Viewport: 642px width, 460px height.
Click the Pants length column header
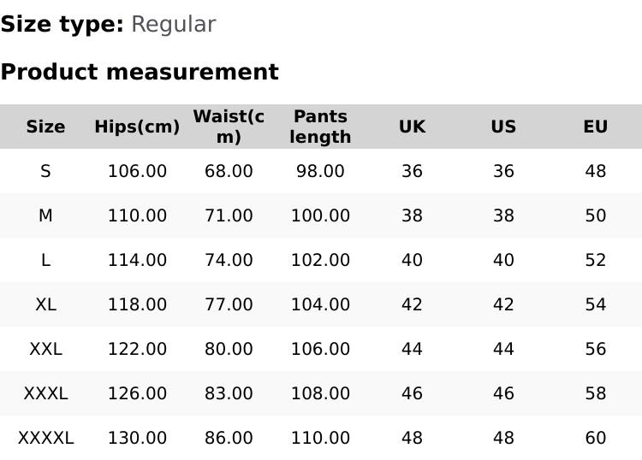click(x=320, y=127)
